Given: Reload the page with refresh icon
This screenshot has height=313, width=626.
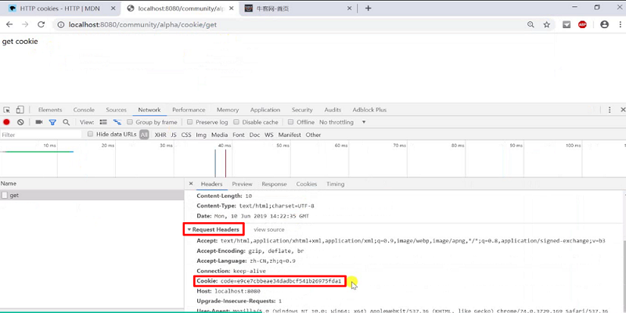Looking at the screenshot, I should pyautogui.click(x=41, y=25).
